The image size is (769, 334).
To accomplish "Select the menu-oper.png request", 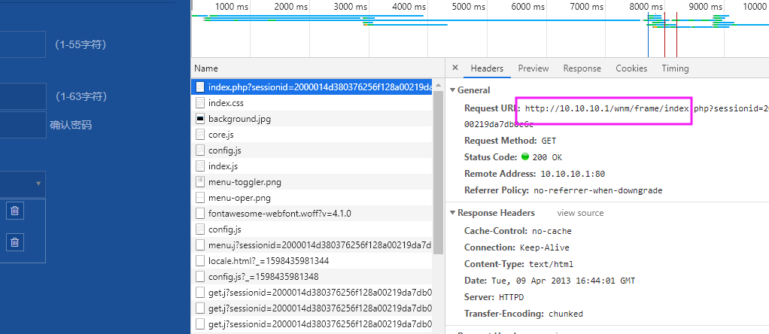I will click(312, 198).
